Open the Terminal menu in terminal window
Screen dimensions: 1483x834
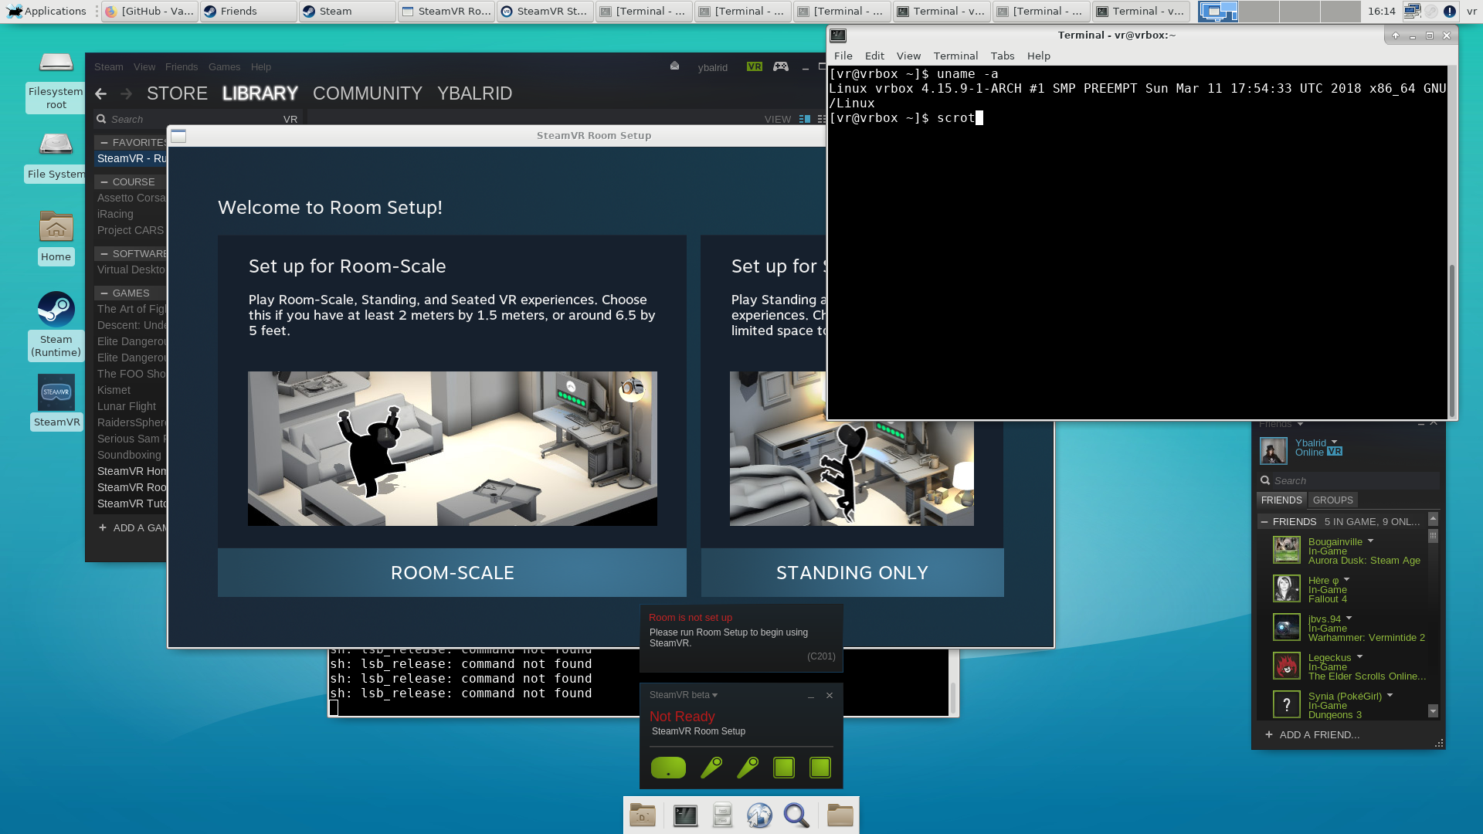point(955,56)
